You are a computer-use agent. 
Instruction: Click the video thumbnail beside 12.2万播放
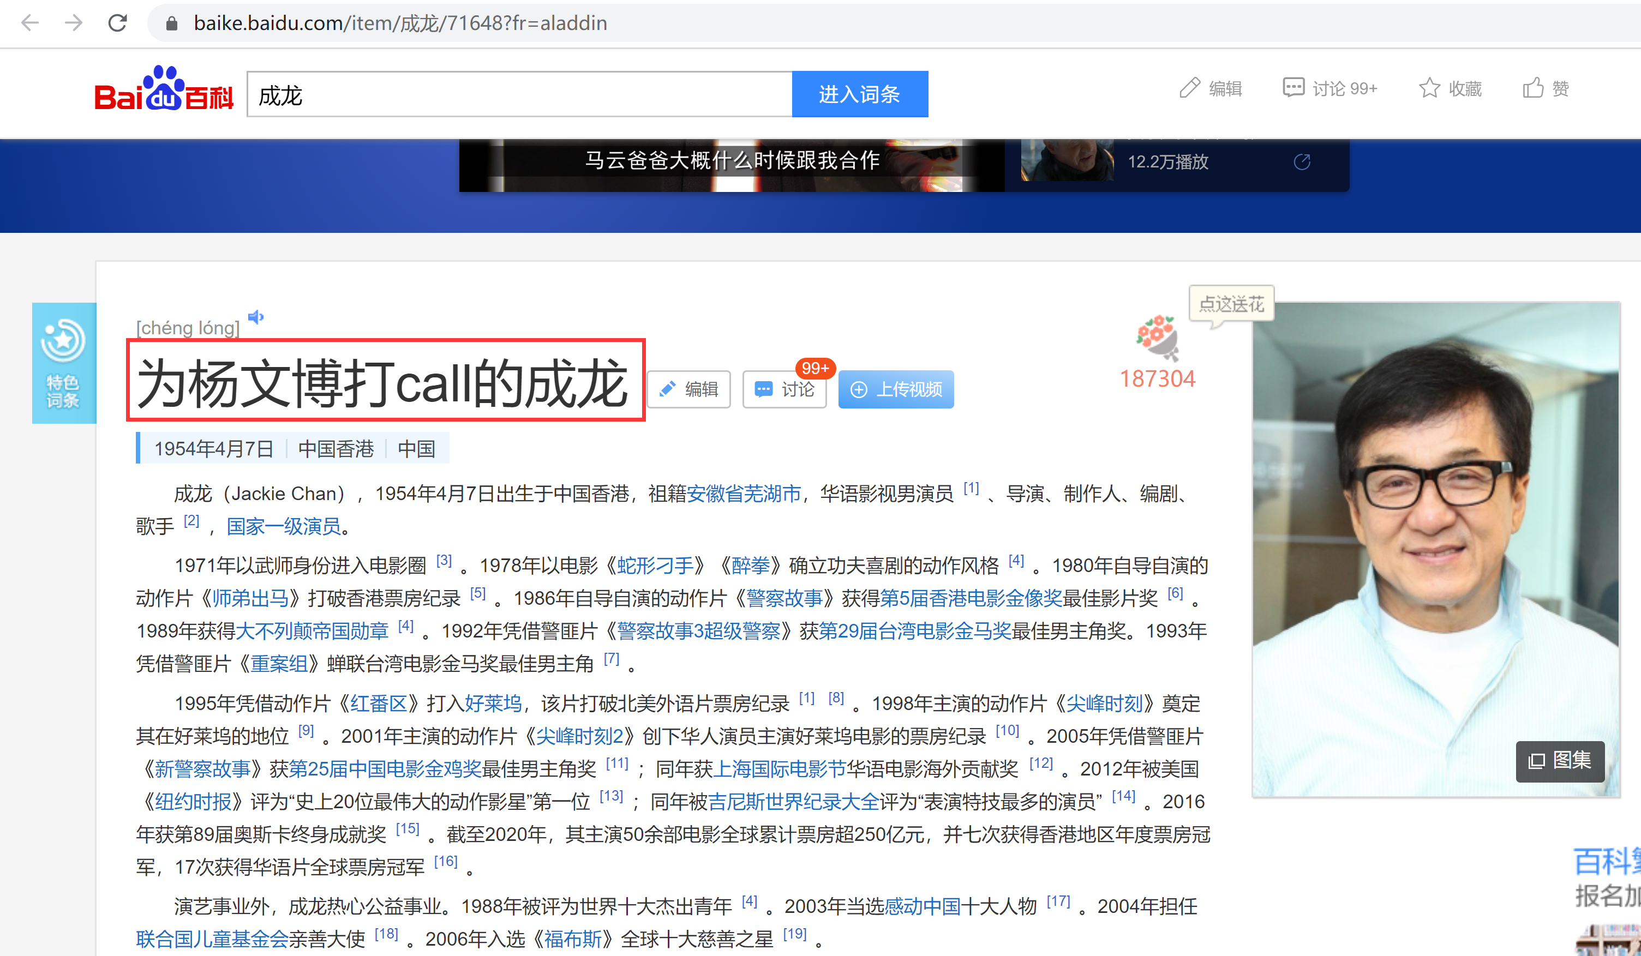tap(1068, 160)
